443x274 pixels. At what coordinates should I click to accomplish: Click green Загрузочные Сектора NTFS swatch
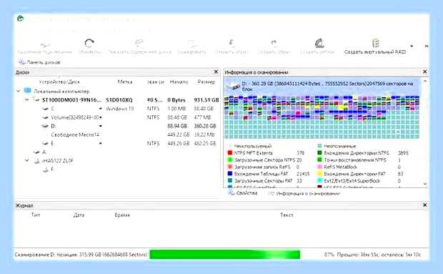(x=229, y=160)
